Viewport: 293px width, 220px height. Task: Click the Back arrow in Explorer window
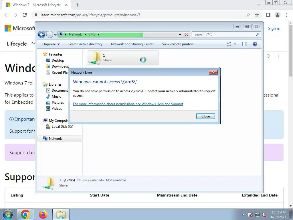click(x=41, y=34)
